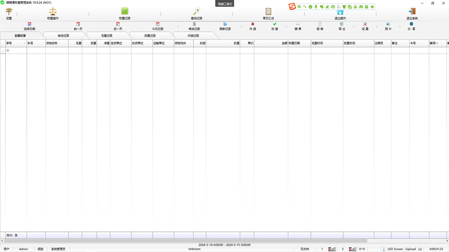
Task: Click the 导出 export icon
Action: click(x=342, y=24)
